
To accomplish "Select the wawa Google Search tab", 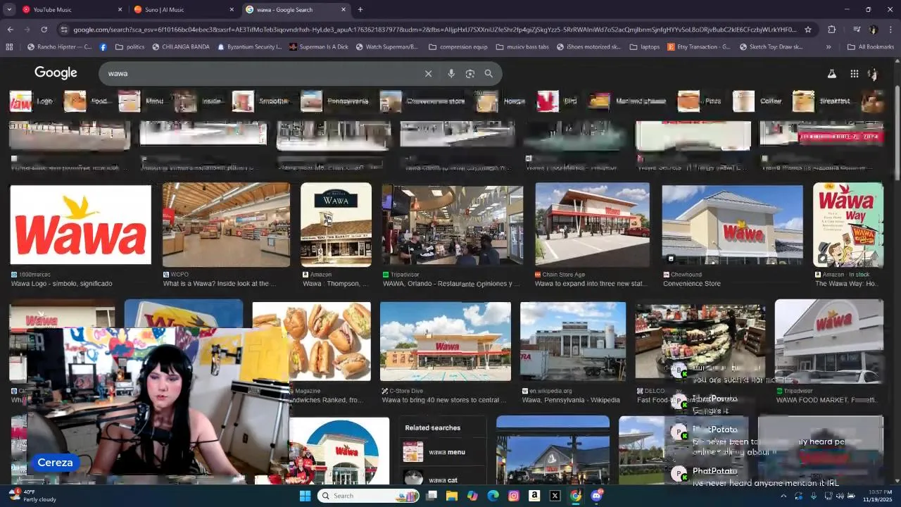I will (x=296, y=10).
